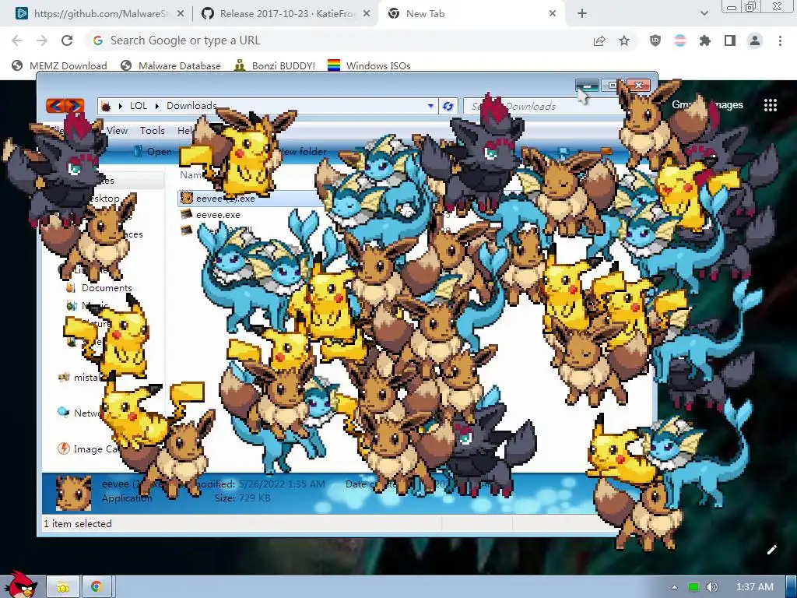Open the 1:37 AM taskbar clock

[x=755, y=587]
